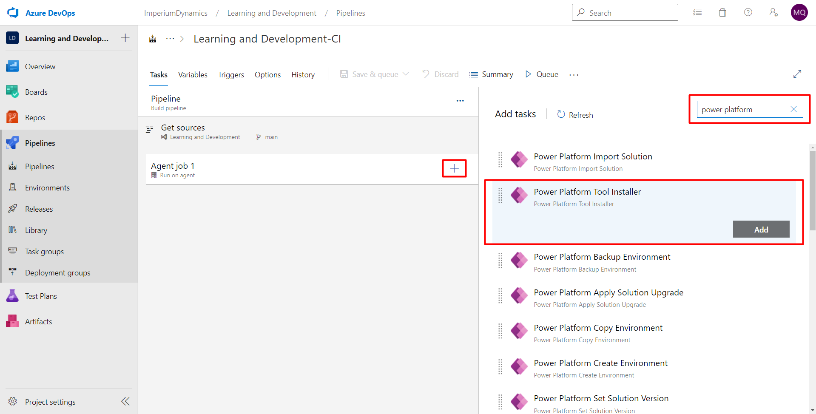
Task: Add the Power Platform Tool Installer task
Action: [x=761, y=229]
